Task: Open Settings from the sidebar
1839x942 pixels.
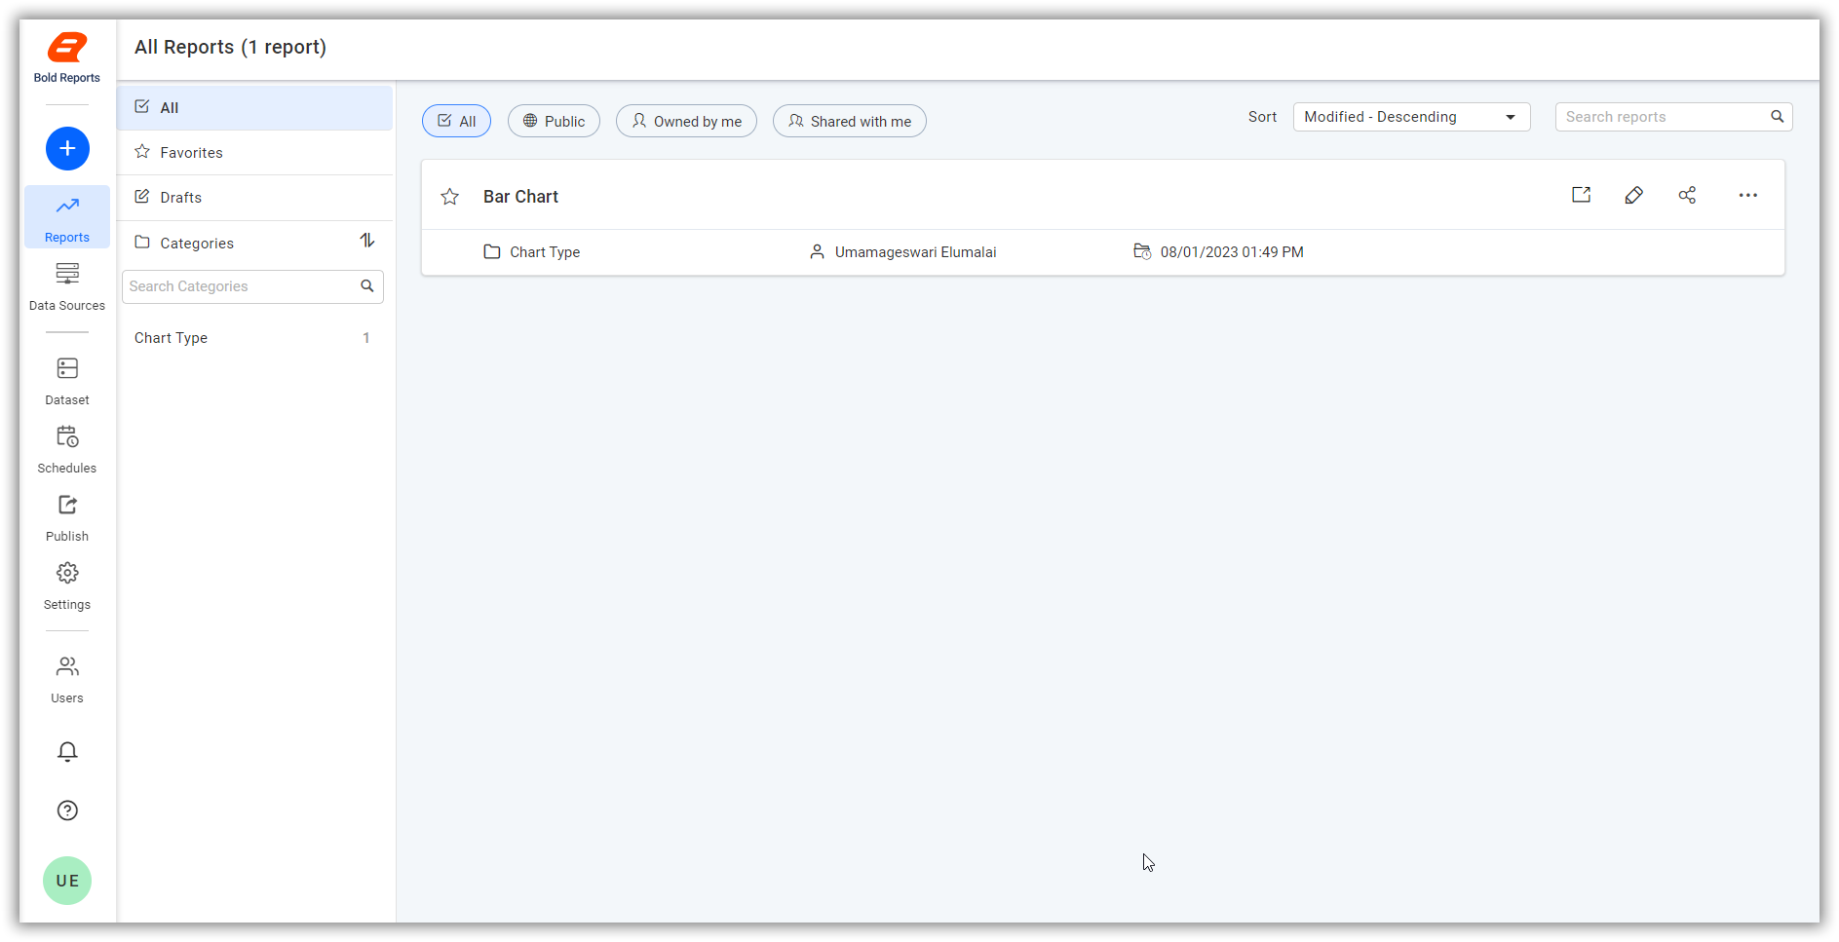Action: click(x=66, y=584)
